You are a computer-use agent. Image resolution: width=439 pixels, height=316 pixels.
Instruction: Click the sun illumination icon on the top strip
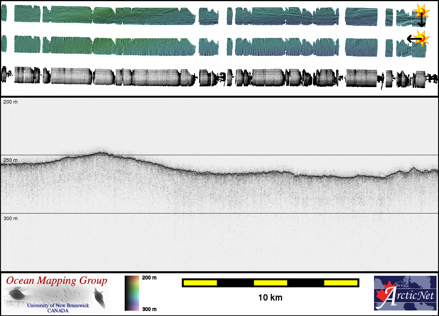pos(420,11)
